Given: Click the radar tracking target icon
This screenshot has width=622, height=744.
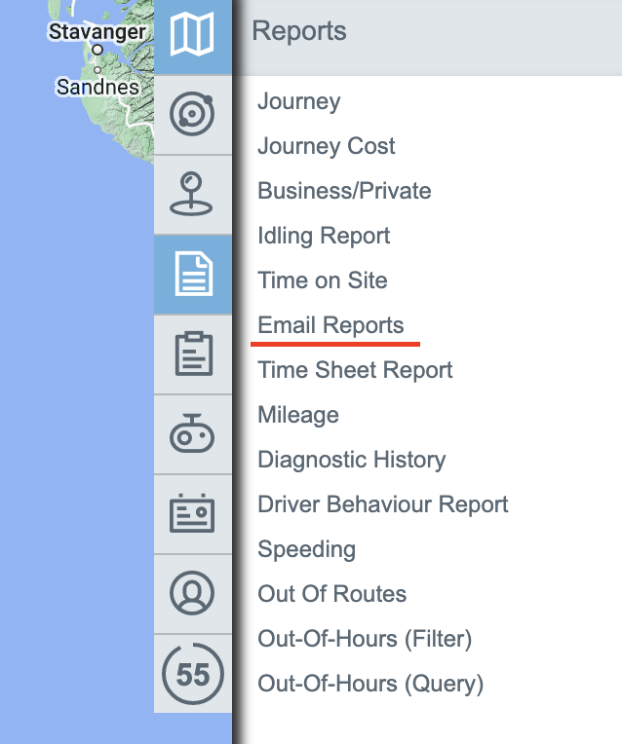Looking at the screenshot, I should (192, 115).
